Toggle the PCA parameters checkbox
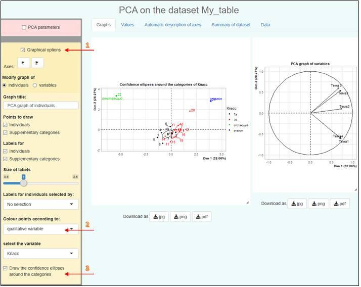 click(24, 27)
